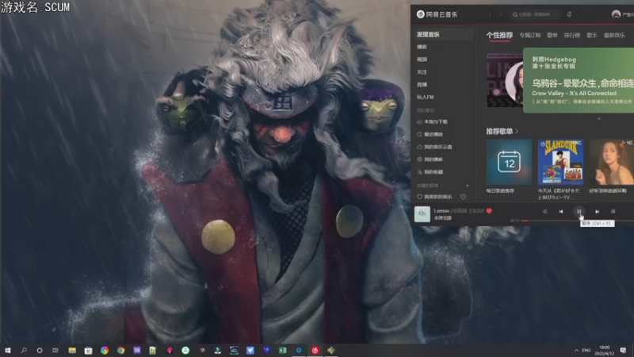The height and width of the screenshot is (357, 634).
Task: Switch the ENG input language indicator
Action: point(586,350)
